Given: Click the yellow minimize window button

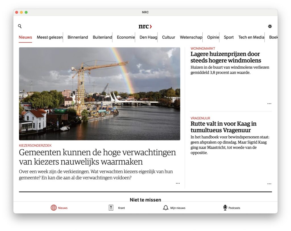Looking at the screenshot, I should pos(21,12).
